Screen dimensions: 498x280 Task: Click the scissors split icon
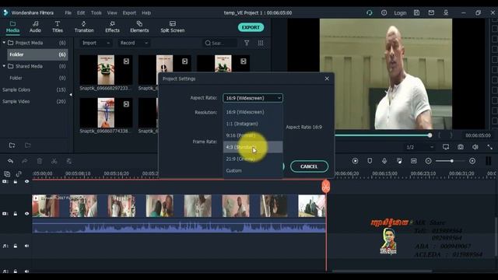(54, 161)
